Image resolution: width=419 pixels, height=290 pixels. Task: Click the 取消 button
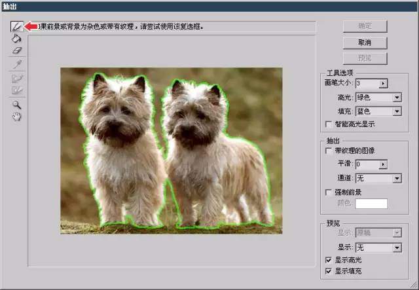365,43
